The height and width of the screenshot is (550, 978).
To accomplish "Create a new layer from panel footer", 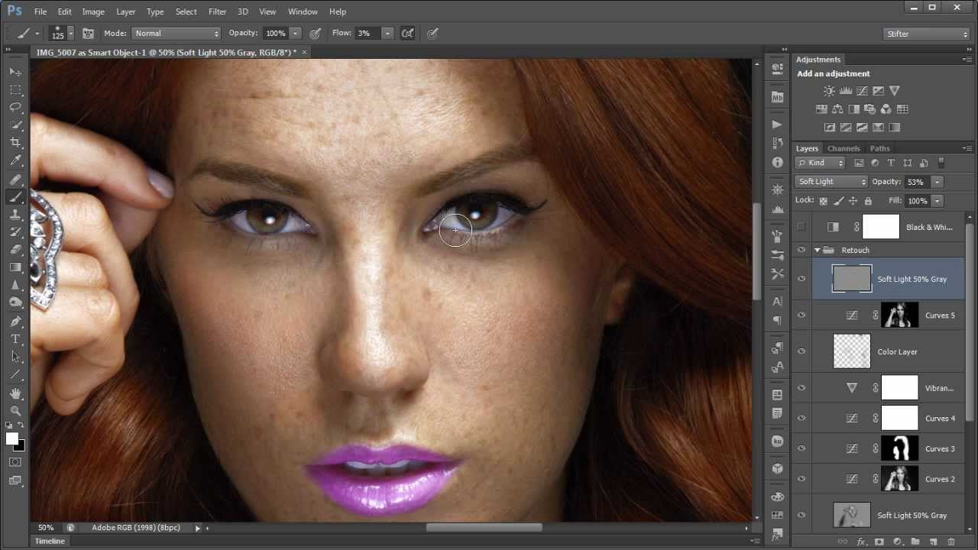I will click(933, 542).
